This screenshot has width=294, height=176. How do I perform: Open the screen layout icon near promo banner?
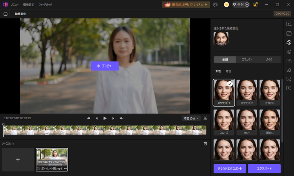[x=215, y=4]
